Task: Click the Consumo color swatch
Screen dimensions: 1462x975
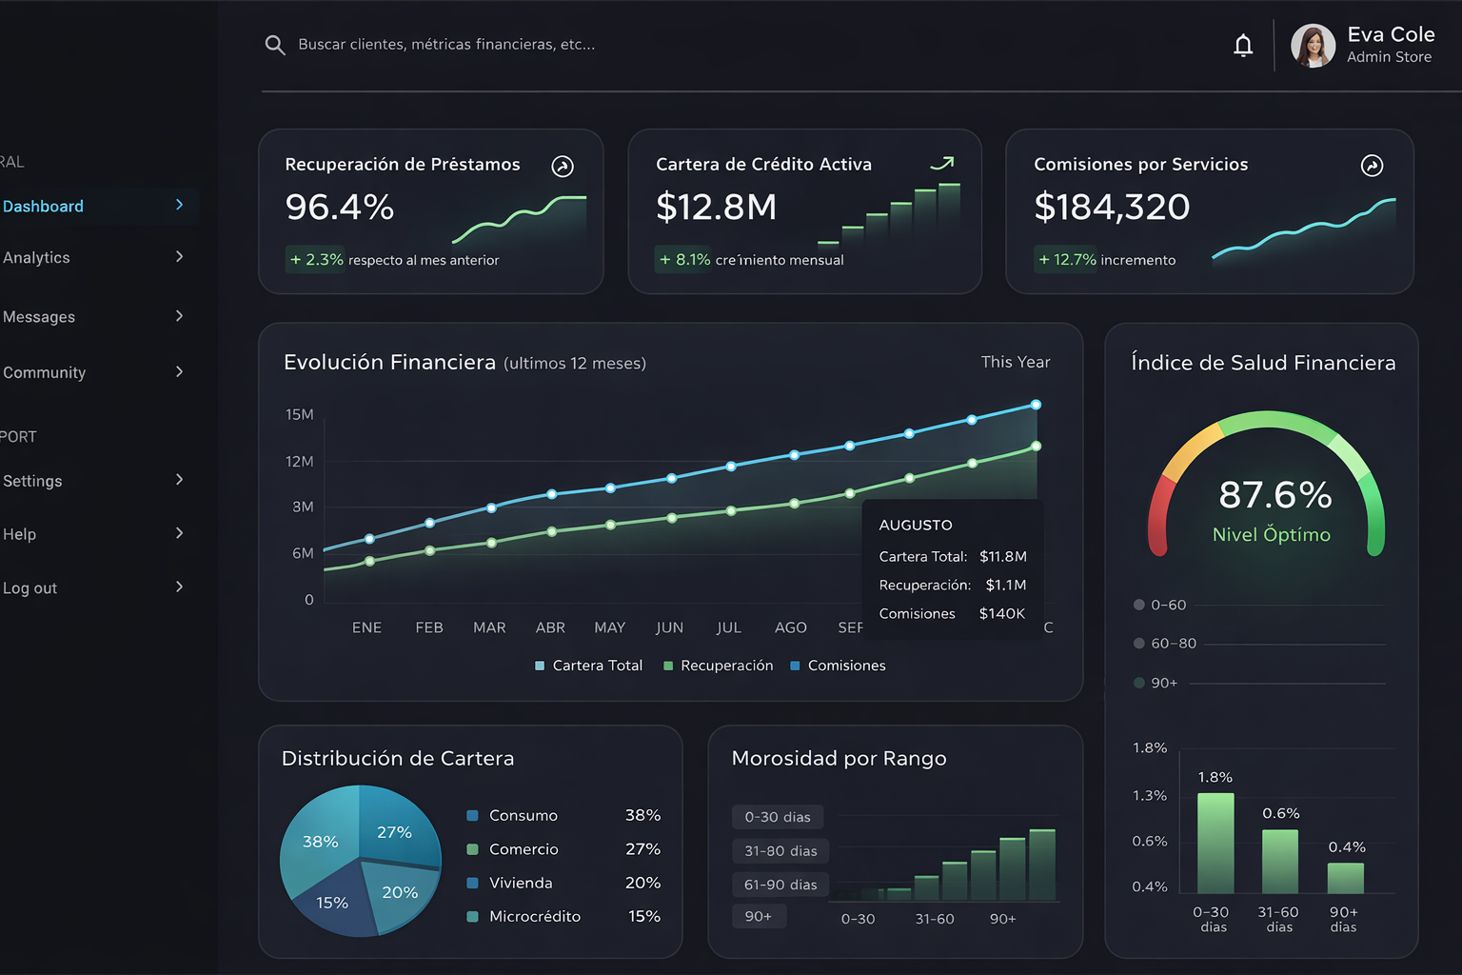Action: pyautogui.click(x=472, y=816)
